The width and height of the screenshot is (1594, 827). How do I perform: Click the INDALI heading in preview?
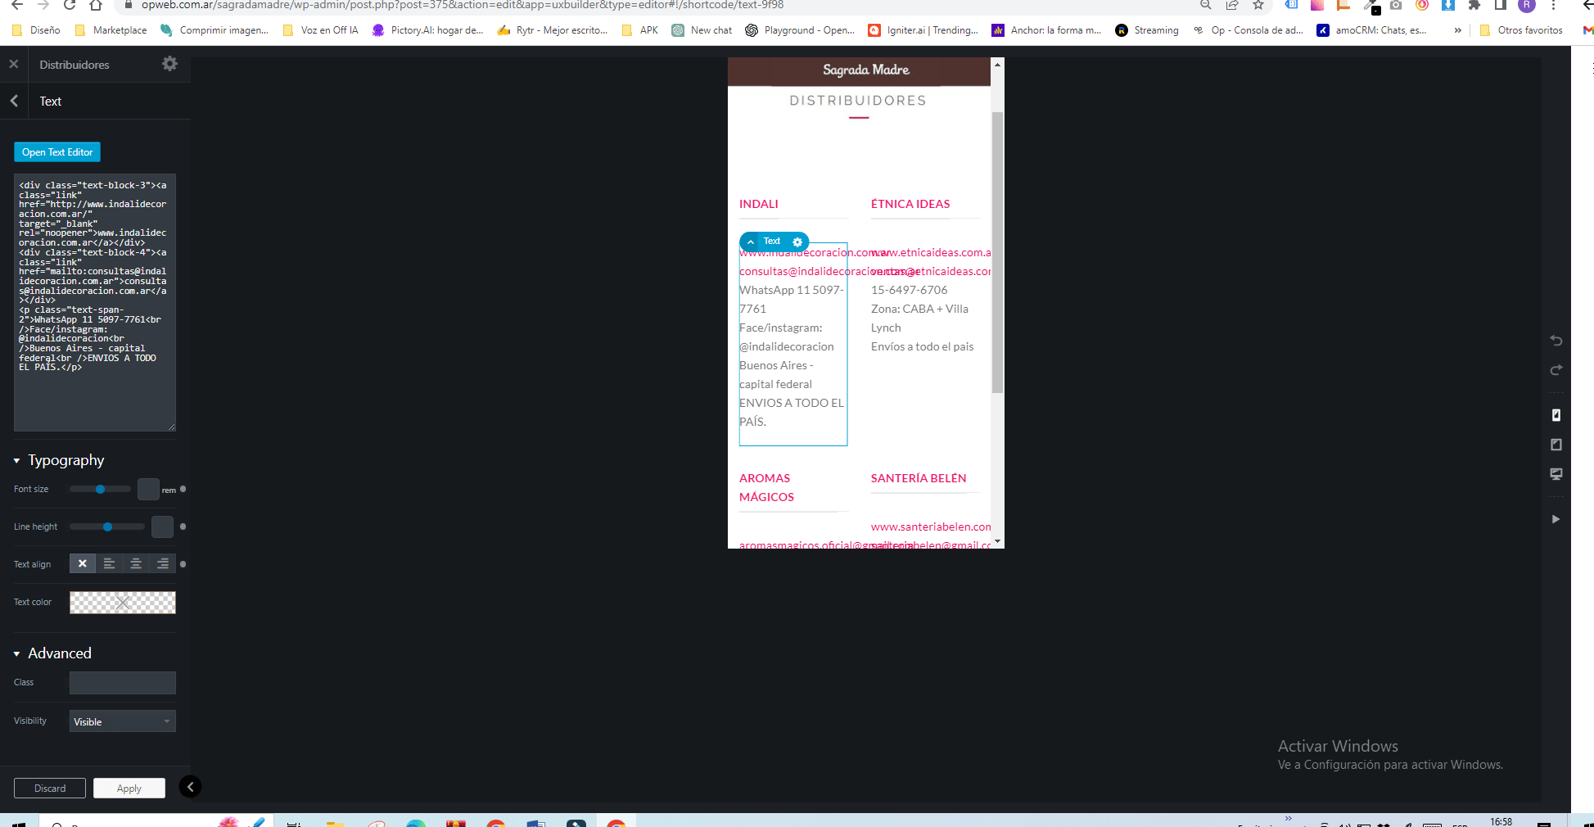[759, 204]
